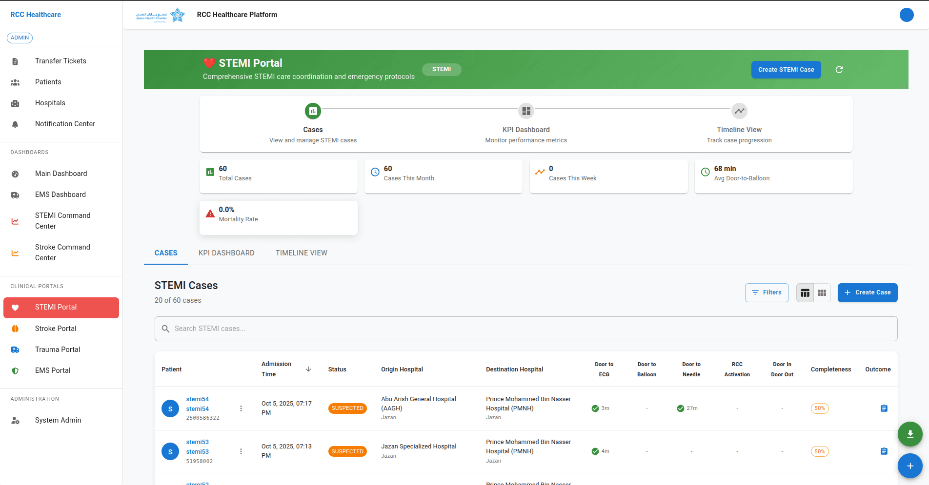The height and width of the screenshot is (485, 929).
Task: Select the KPI Dashboard grid icon
Action: click(525, 111)
